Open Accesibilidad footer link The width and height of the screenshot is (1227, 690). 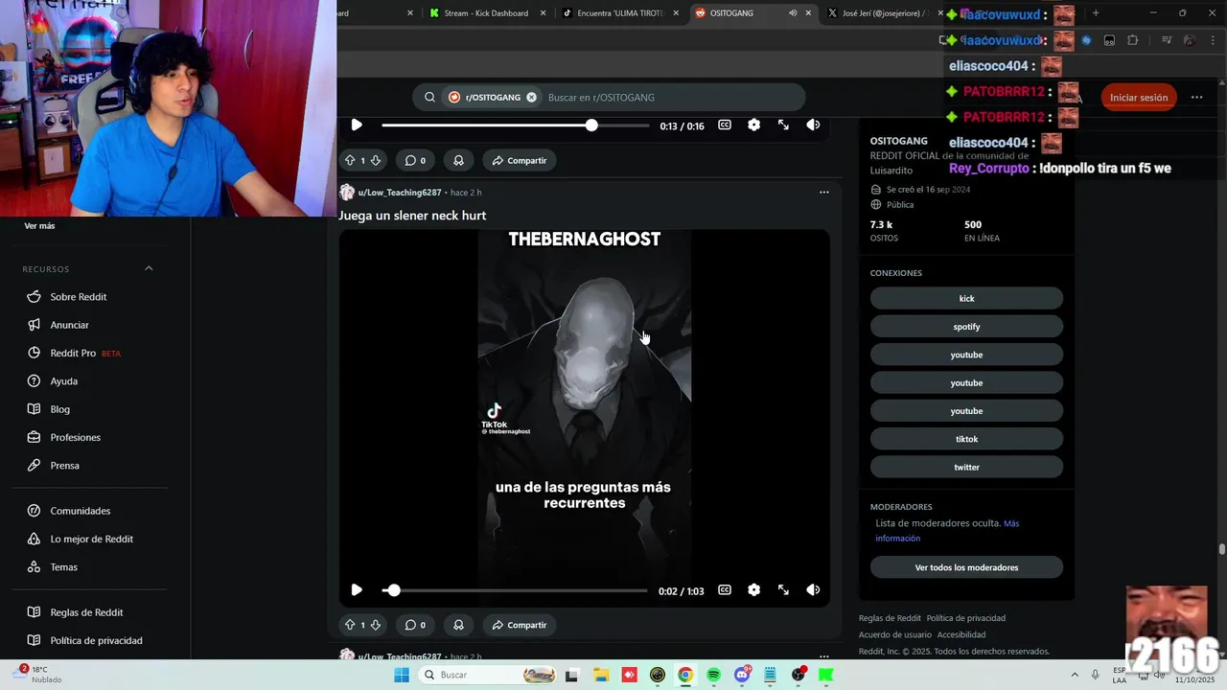tap(961, 634)
